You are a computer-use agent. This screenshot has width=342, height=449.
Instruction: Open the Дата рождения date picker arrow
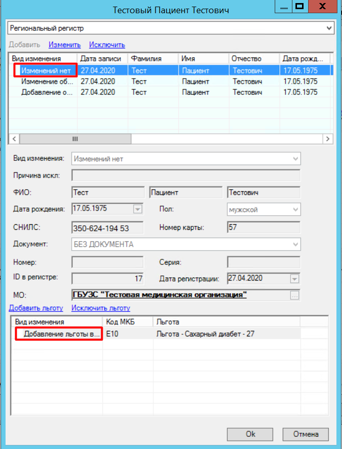[138, 209]
